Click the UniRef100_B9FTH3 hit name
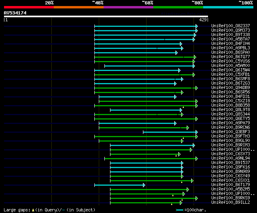Image resolution: width=257 pixels, height=213 pixels. click(230, 136)
